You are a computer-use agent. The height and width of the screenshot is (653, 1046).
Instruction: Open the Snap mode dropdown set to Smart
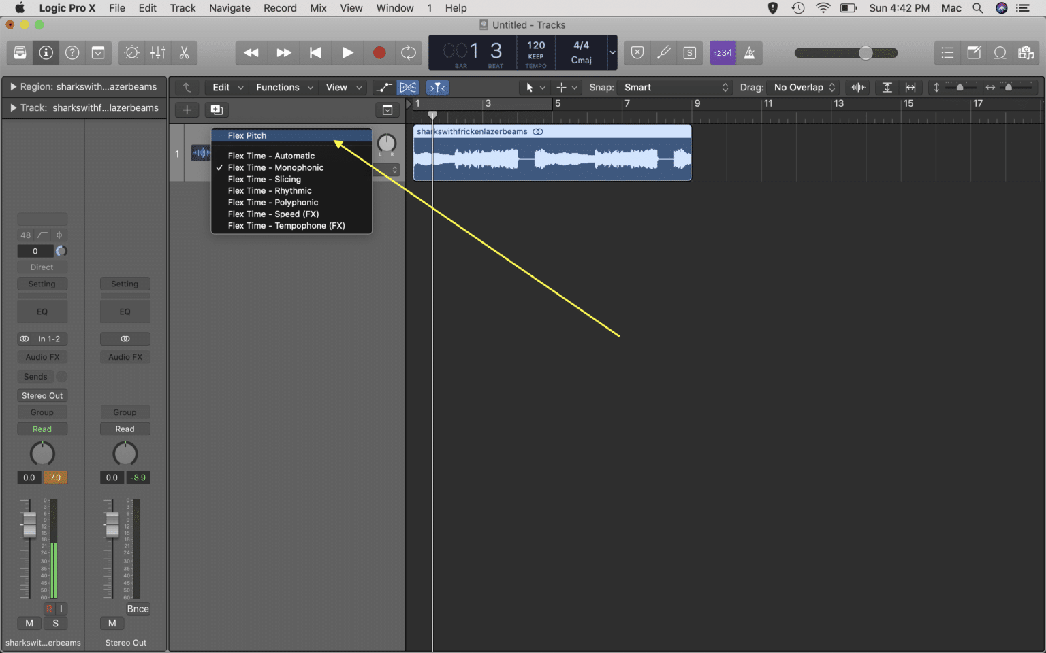click(x=674, y=87)
